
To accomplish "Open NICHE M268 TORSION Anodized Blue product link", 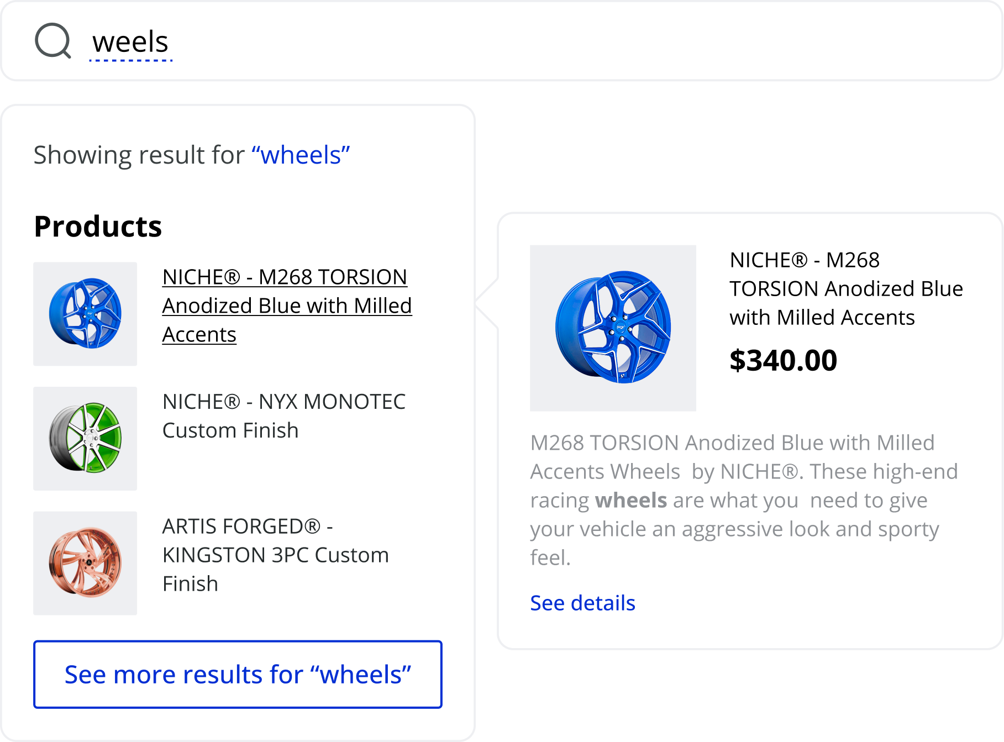I will point(286,306).
